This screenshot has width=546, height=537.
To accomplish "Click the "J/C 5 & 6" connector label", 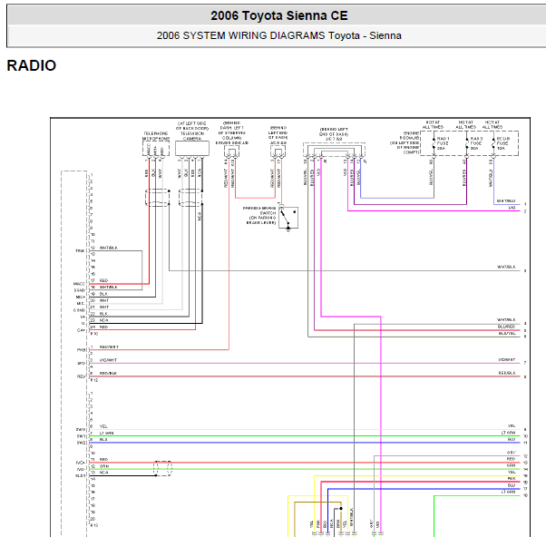I will coord(278,142).
